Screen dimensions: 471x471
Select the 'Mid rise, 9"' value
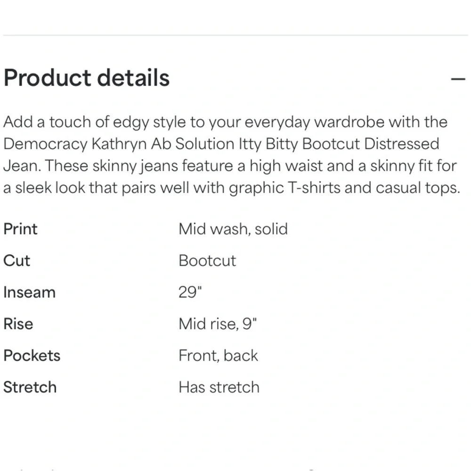click(218, 324)
